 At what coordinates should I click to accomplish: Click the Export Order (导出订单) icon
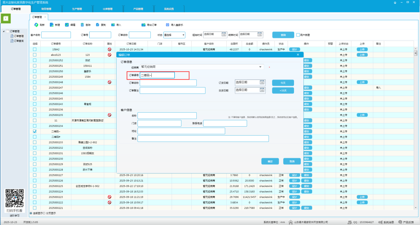point(143,25)
